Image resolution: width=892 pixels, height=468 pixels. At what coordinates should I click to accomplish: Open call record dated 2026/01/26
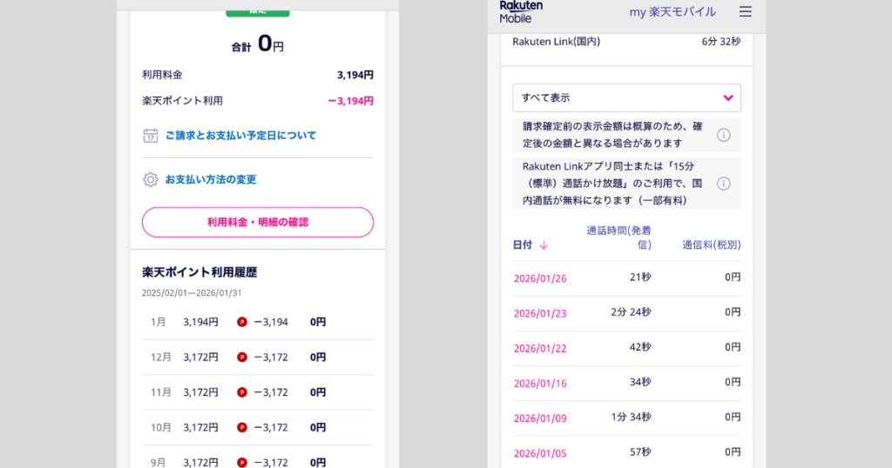[x=540, y=278]
